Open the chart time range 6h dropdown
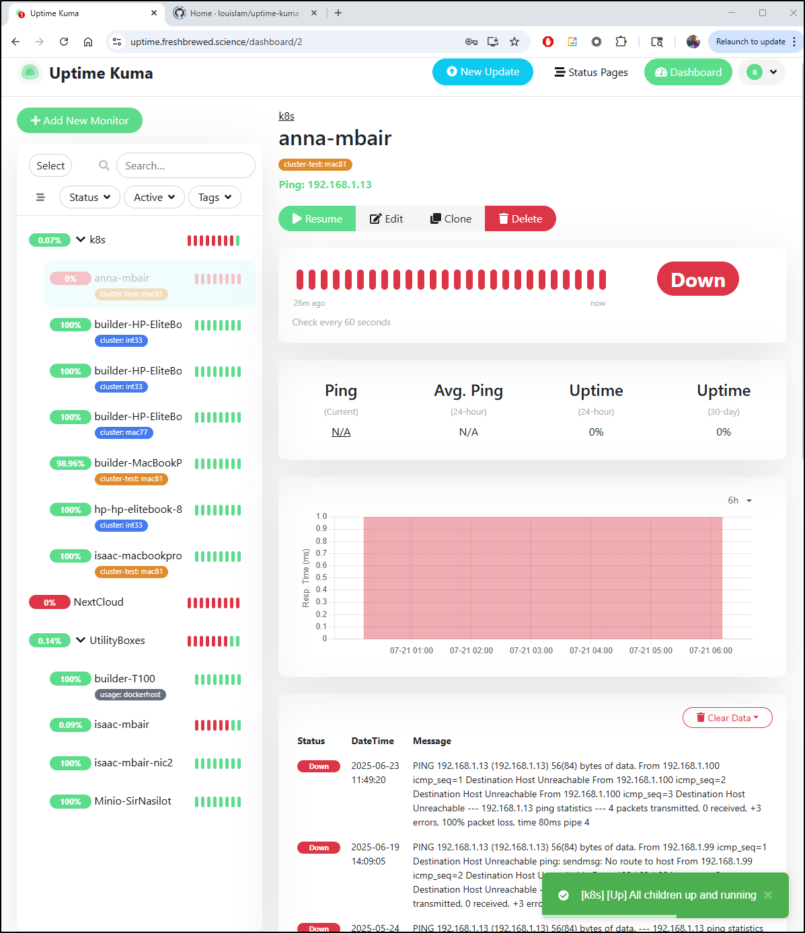805x933 pixels. click(x=740, y=500)
